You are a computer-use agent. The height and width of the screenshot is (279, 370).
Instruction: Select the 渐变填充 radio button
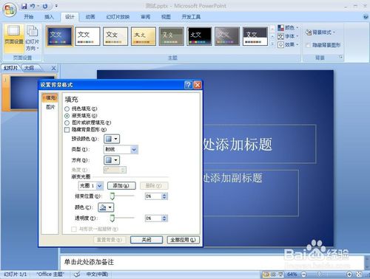67,115
